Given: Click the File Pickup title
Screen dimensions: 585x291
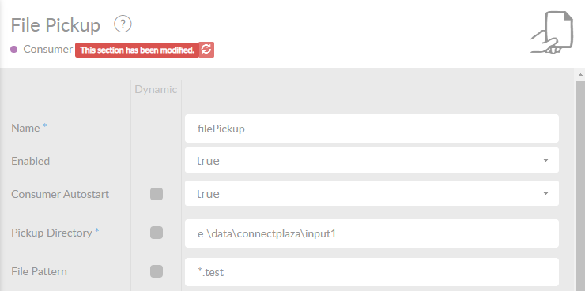Looking at the screenshot, I should pos(55,25).
